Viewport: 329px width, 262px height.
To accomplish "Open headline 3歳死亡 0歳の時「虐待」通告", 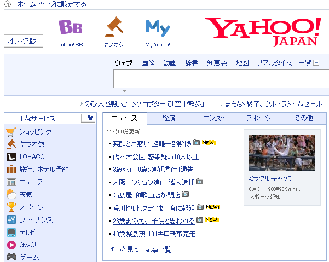I will click(x=153, y=170).
